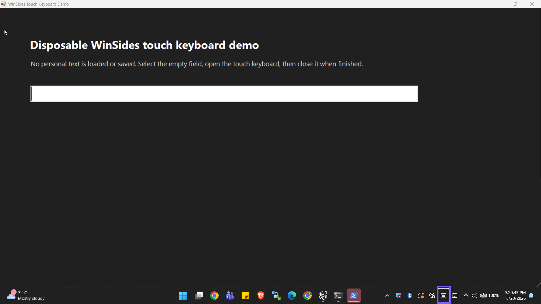Open Microsoft Teams from taskbar

click(x=230, y=296)
